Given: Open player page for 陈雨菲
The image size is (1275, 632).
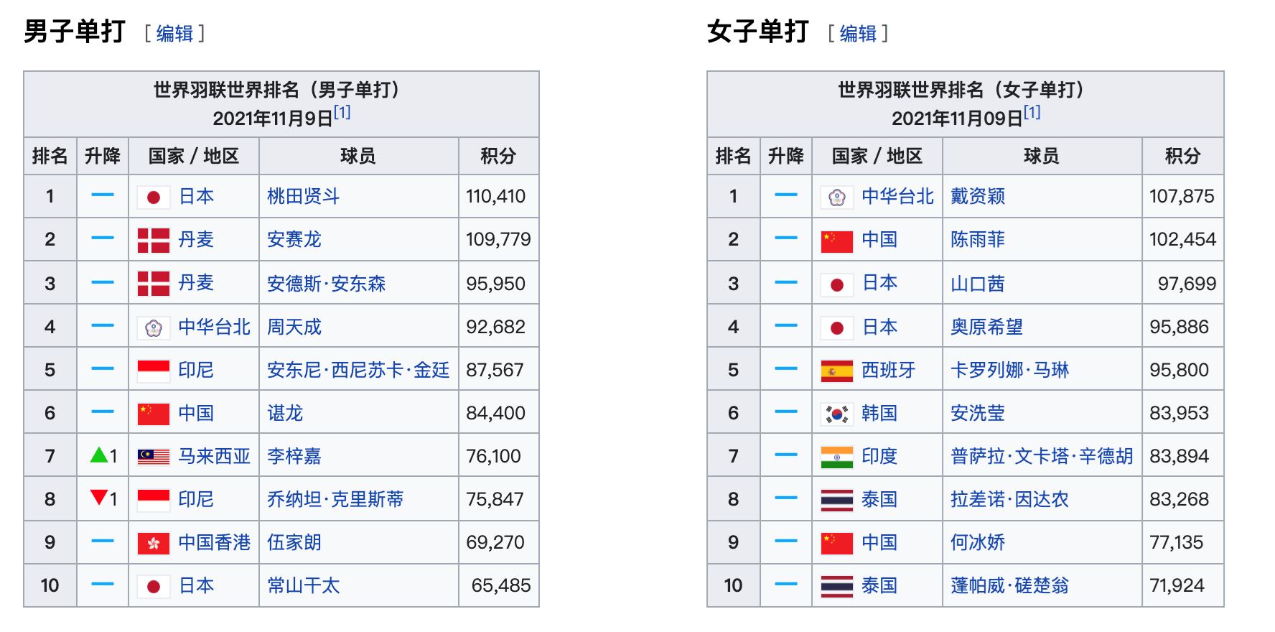Looking at the screenshot, I should click(x=977, y=240).
